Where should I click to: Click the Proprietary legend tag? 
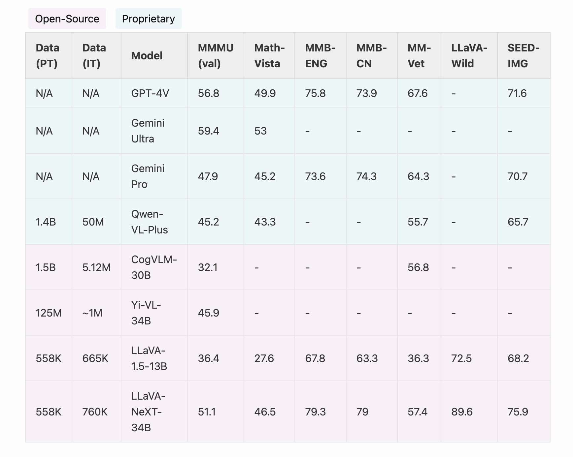coord(149,19)
